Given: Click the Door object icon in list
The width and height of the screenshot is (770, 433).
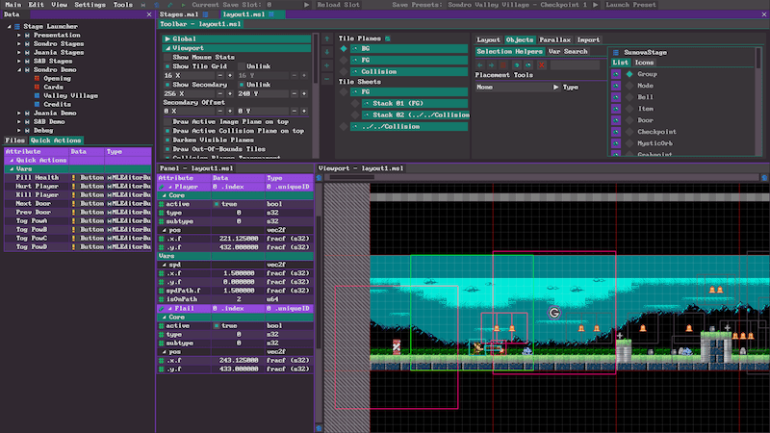Looking at the screenshot, I should 616,120.
